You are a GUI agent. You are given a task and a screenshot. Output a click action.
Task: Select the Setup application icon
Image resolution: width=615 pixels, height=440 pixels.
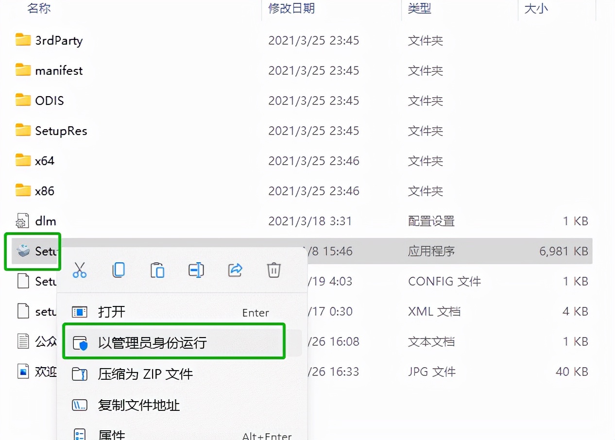[x=23, y=251]
